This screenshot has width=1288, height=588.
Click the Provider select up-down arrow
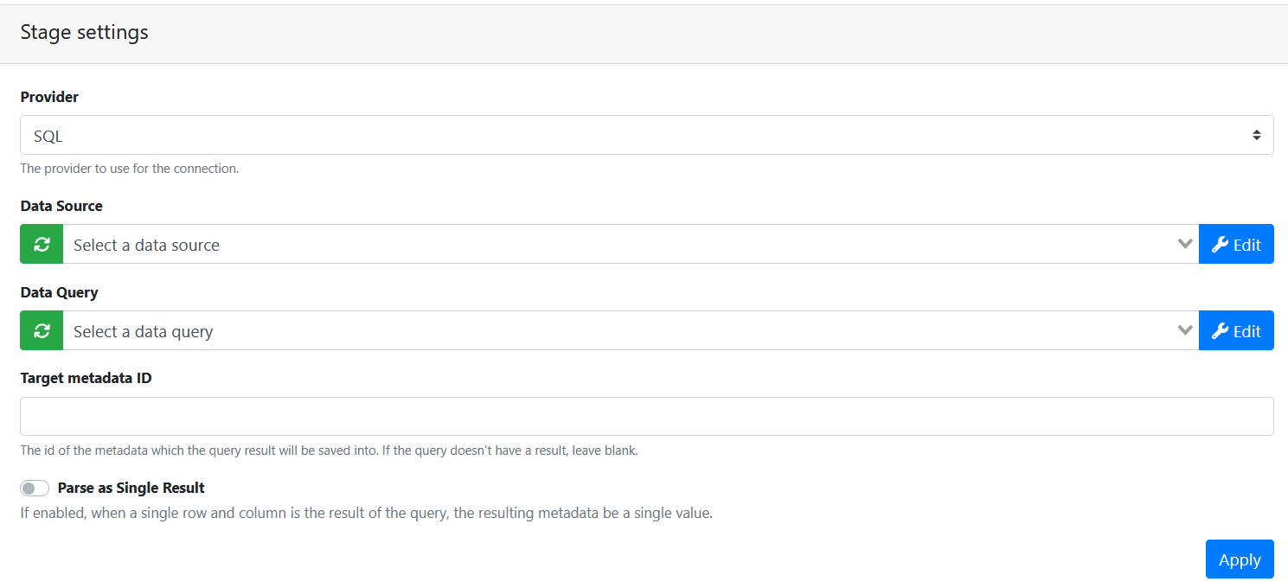[x=1256, y=136]
